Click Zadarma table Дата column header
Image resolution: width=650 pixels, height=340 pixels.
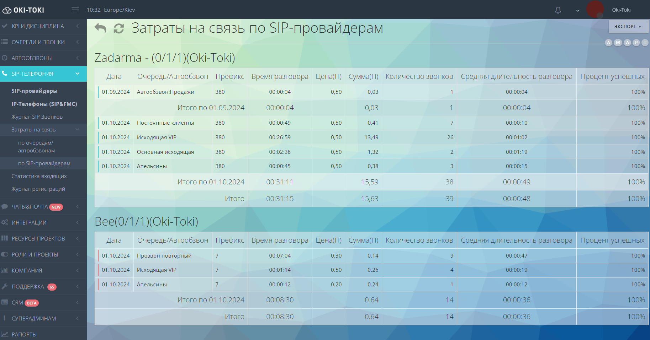pos(114,76)
